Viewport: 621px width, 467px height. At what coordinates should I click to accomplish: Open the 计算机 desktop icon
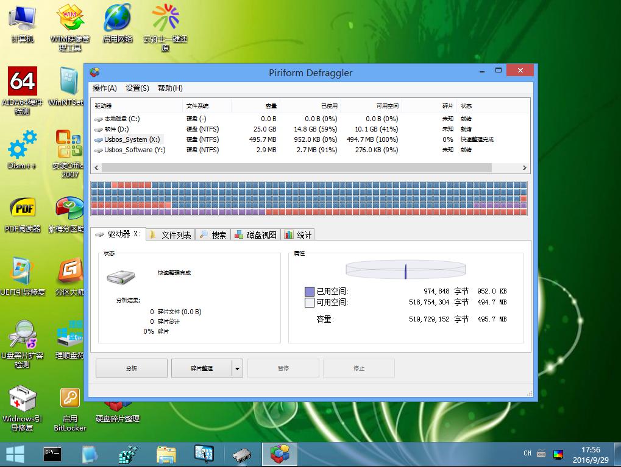(x=22, y=18)
